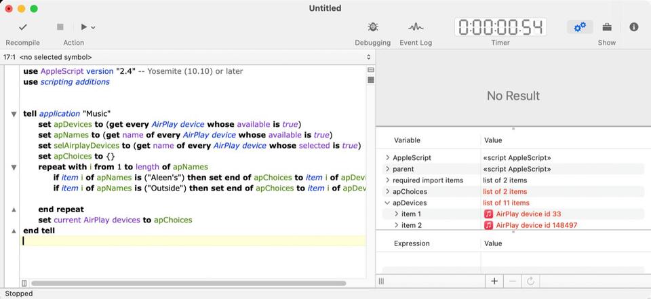Show the toolbox briefcase icon

(607, 27)
